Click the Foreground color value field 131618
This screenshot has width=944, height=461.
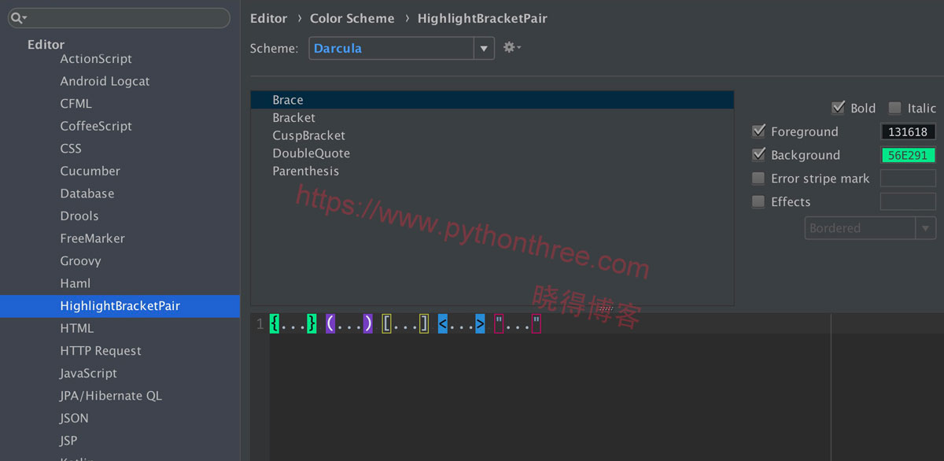[908, 131]
